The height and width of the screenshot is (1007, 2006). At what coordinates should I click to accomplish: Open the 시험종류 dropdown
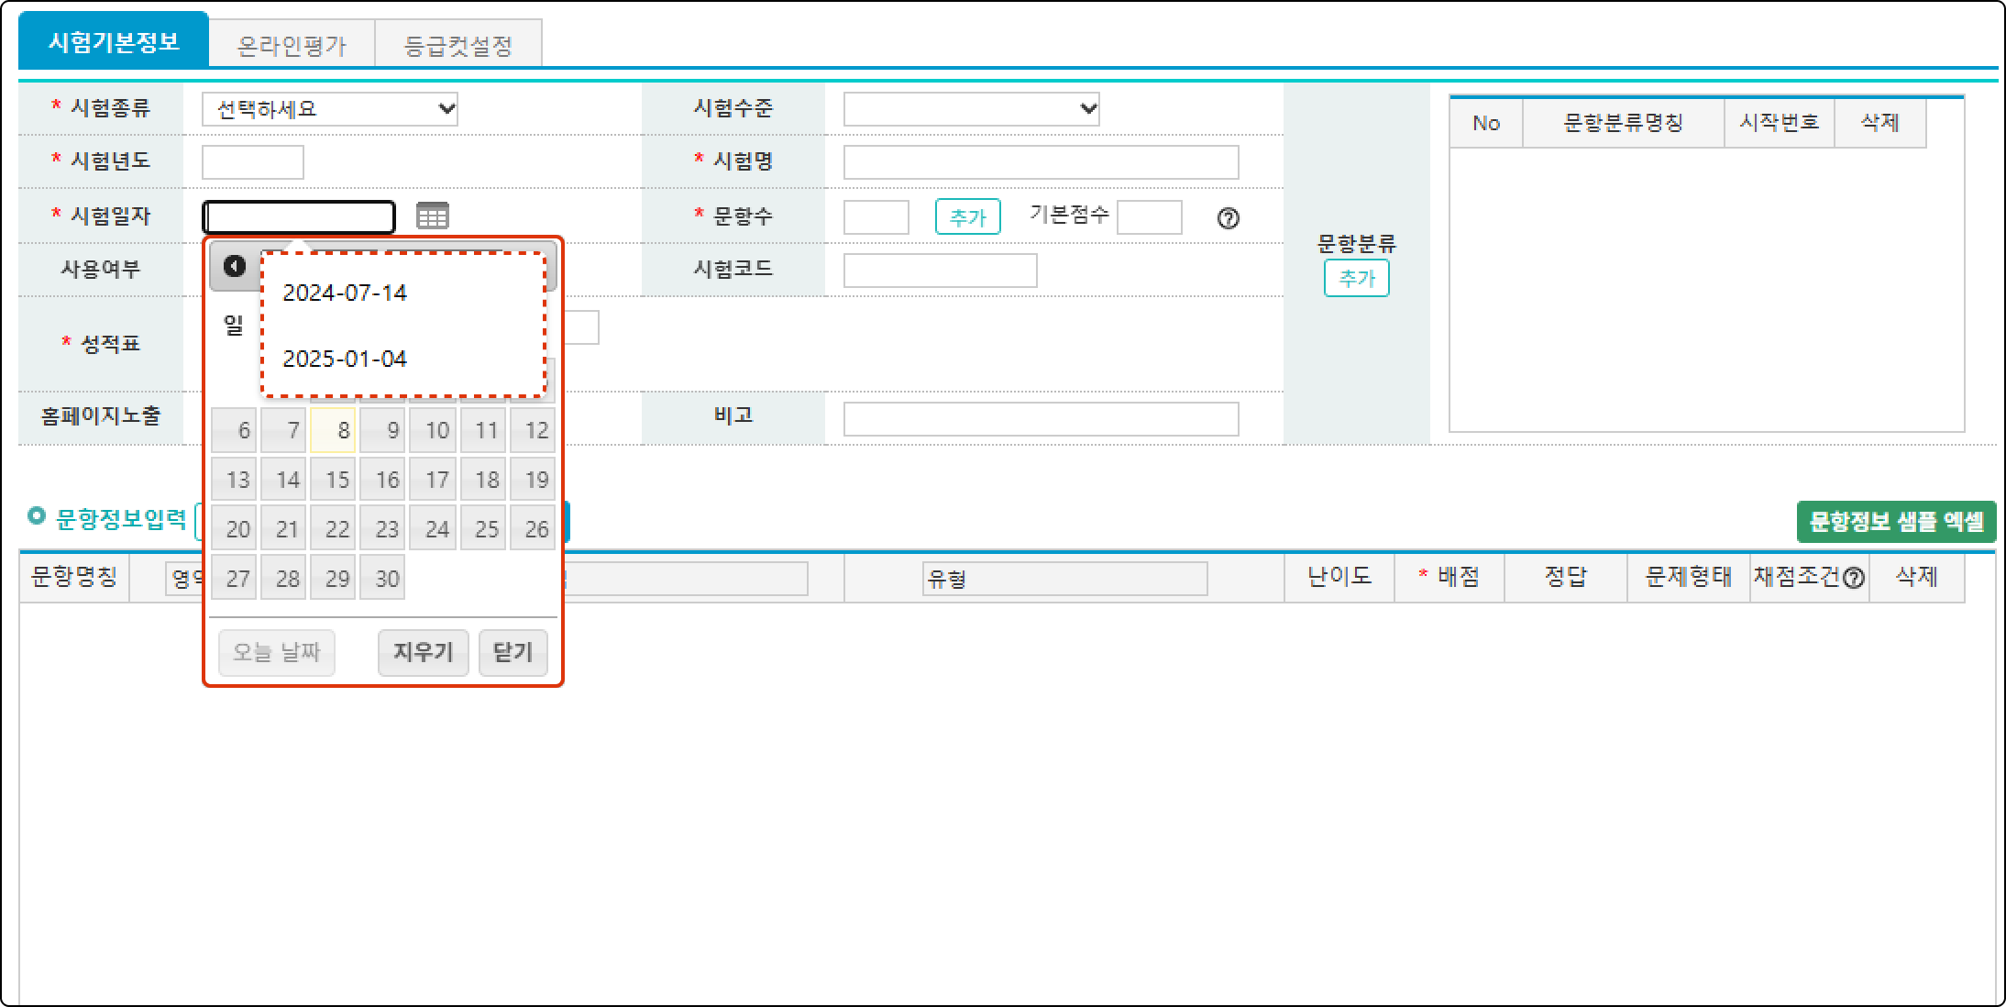pyautogui.click(x=329, y=109)
